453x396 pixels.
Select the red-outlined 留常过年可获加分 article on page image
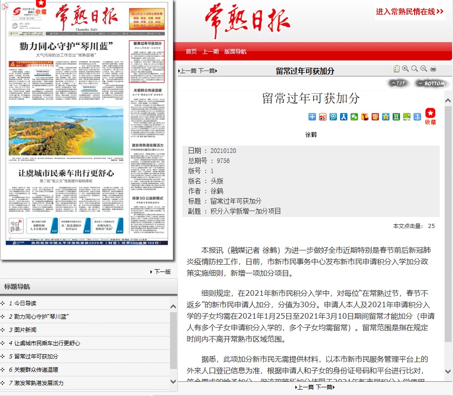point(147,61)
